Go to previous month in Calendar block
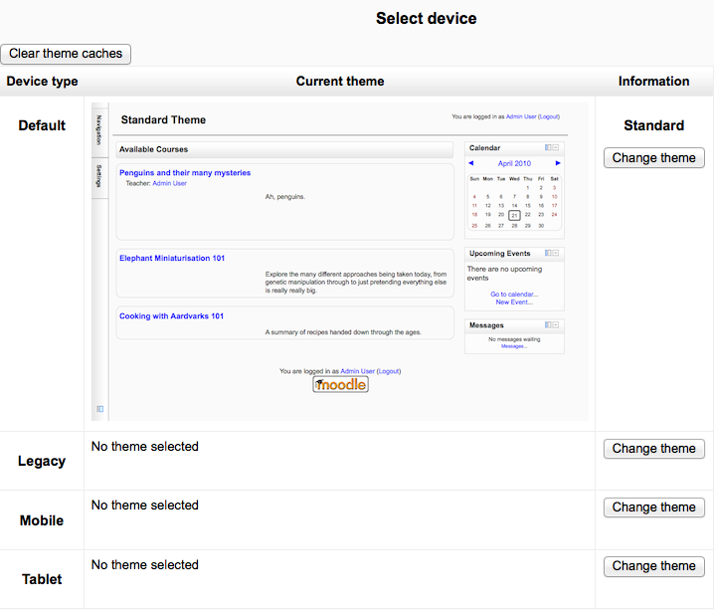This screenshot has width=714, height=610. click(470, 163)
